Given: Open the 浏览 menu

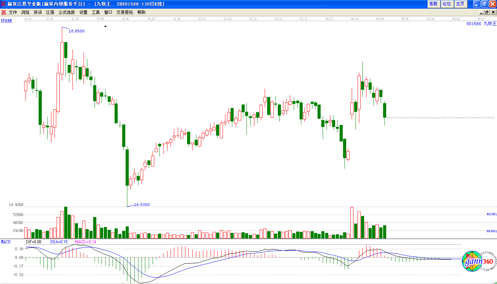Looking at the screenshot, I should pyautogui.click(x=25, y=12).
